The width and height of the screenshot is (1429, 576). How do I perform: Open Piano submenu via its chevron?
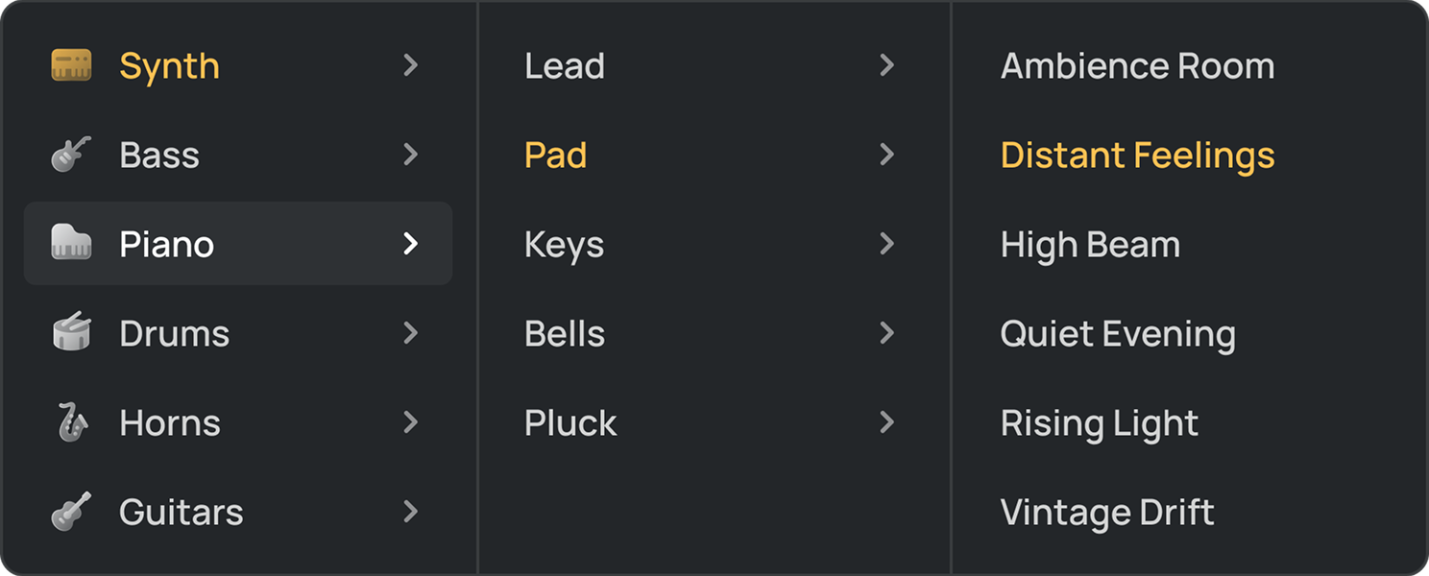click(x=411, y=244)
